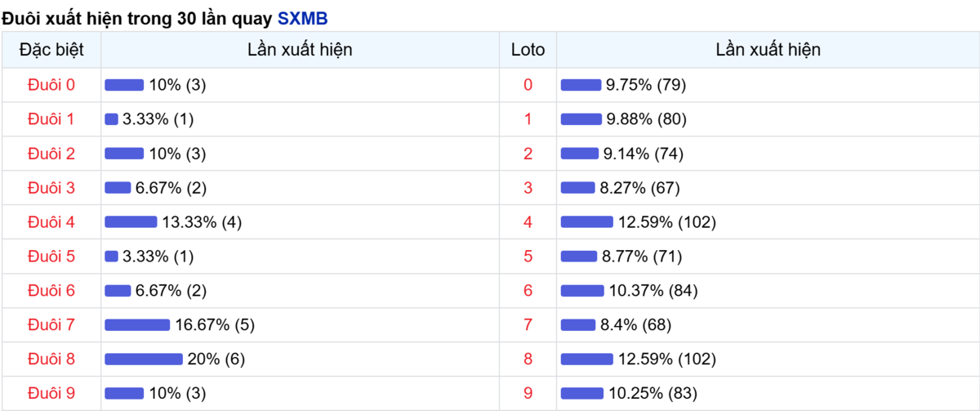Click the 13.33% (4) bar for Đuôi 4
980x411 pixels.
pyautogui.click(x=131, y=222)
